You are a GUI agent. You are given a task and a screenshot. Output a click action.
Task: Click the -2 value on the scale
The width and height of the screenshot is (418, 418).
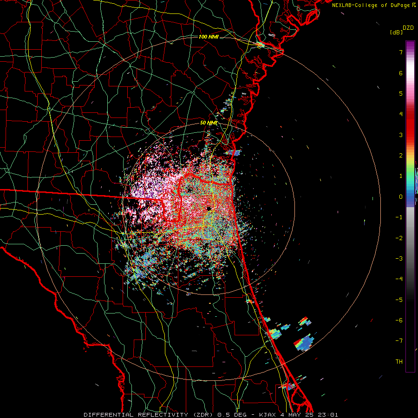point(399,238)
